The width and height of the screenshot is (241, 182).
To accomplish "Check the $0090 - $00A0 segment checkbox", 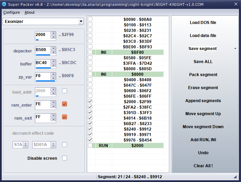I will pyautogui.click(x=90, y=20).
